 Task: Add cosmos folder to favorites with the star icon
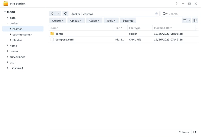click(156, 14)
